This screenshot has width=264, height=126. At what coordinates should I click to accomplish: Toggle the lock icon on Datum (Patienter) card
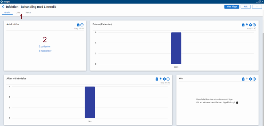(x=243, y=25)
